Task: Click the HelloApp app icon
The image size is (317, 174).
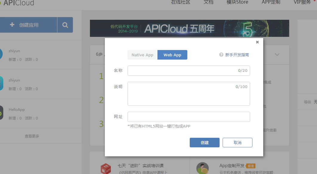Action: click(1, 113)
